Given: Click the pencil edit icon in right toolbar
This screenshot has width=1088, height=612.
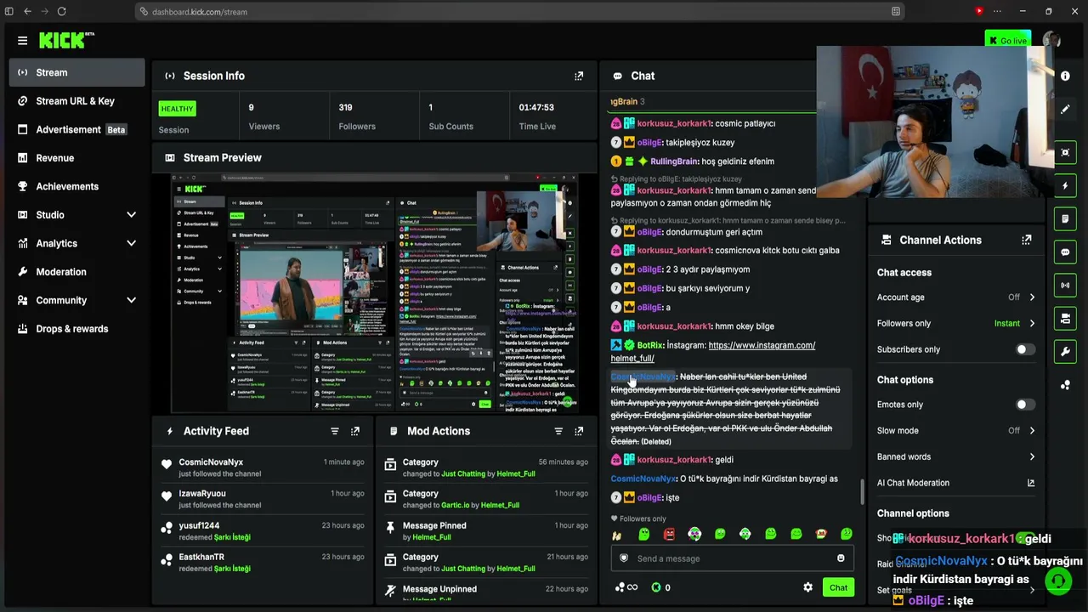Looking at the screenshot, I should pos(1065,110).
